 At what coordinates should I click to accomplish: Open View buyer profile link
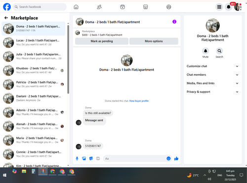pyautogui.click(x=139, y=101)
